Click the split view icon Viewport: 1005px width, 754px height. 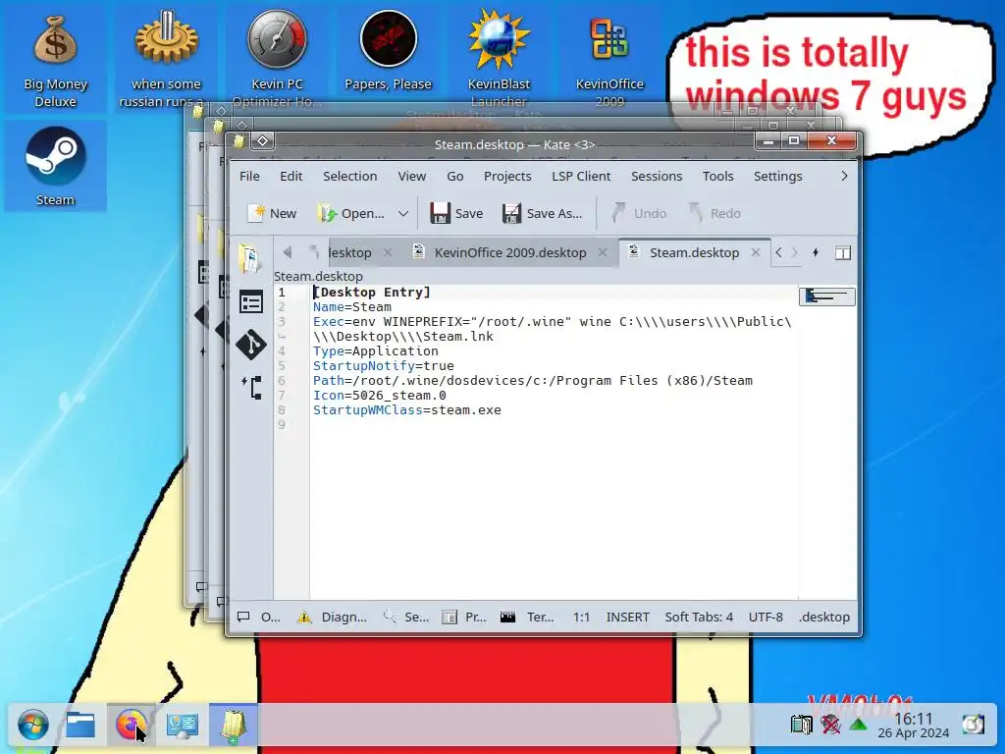843,252
